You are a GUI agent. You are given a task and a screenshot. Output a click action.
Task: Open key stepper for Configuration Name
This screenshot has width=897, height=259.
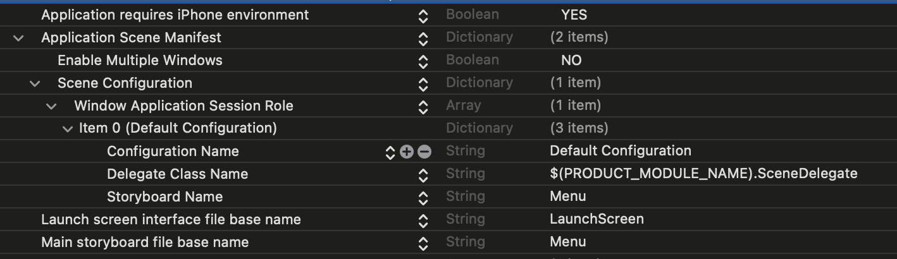pyautogui.click(x=390, y=152)
